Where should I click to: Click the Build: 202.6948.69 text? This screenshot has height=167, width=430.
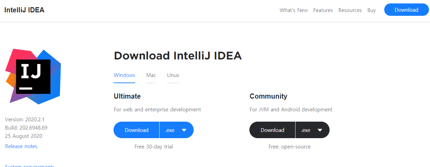[26, 128]
